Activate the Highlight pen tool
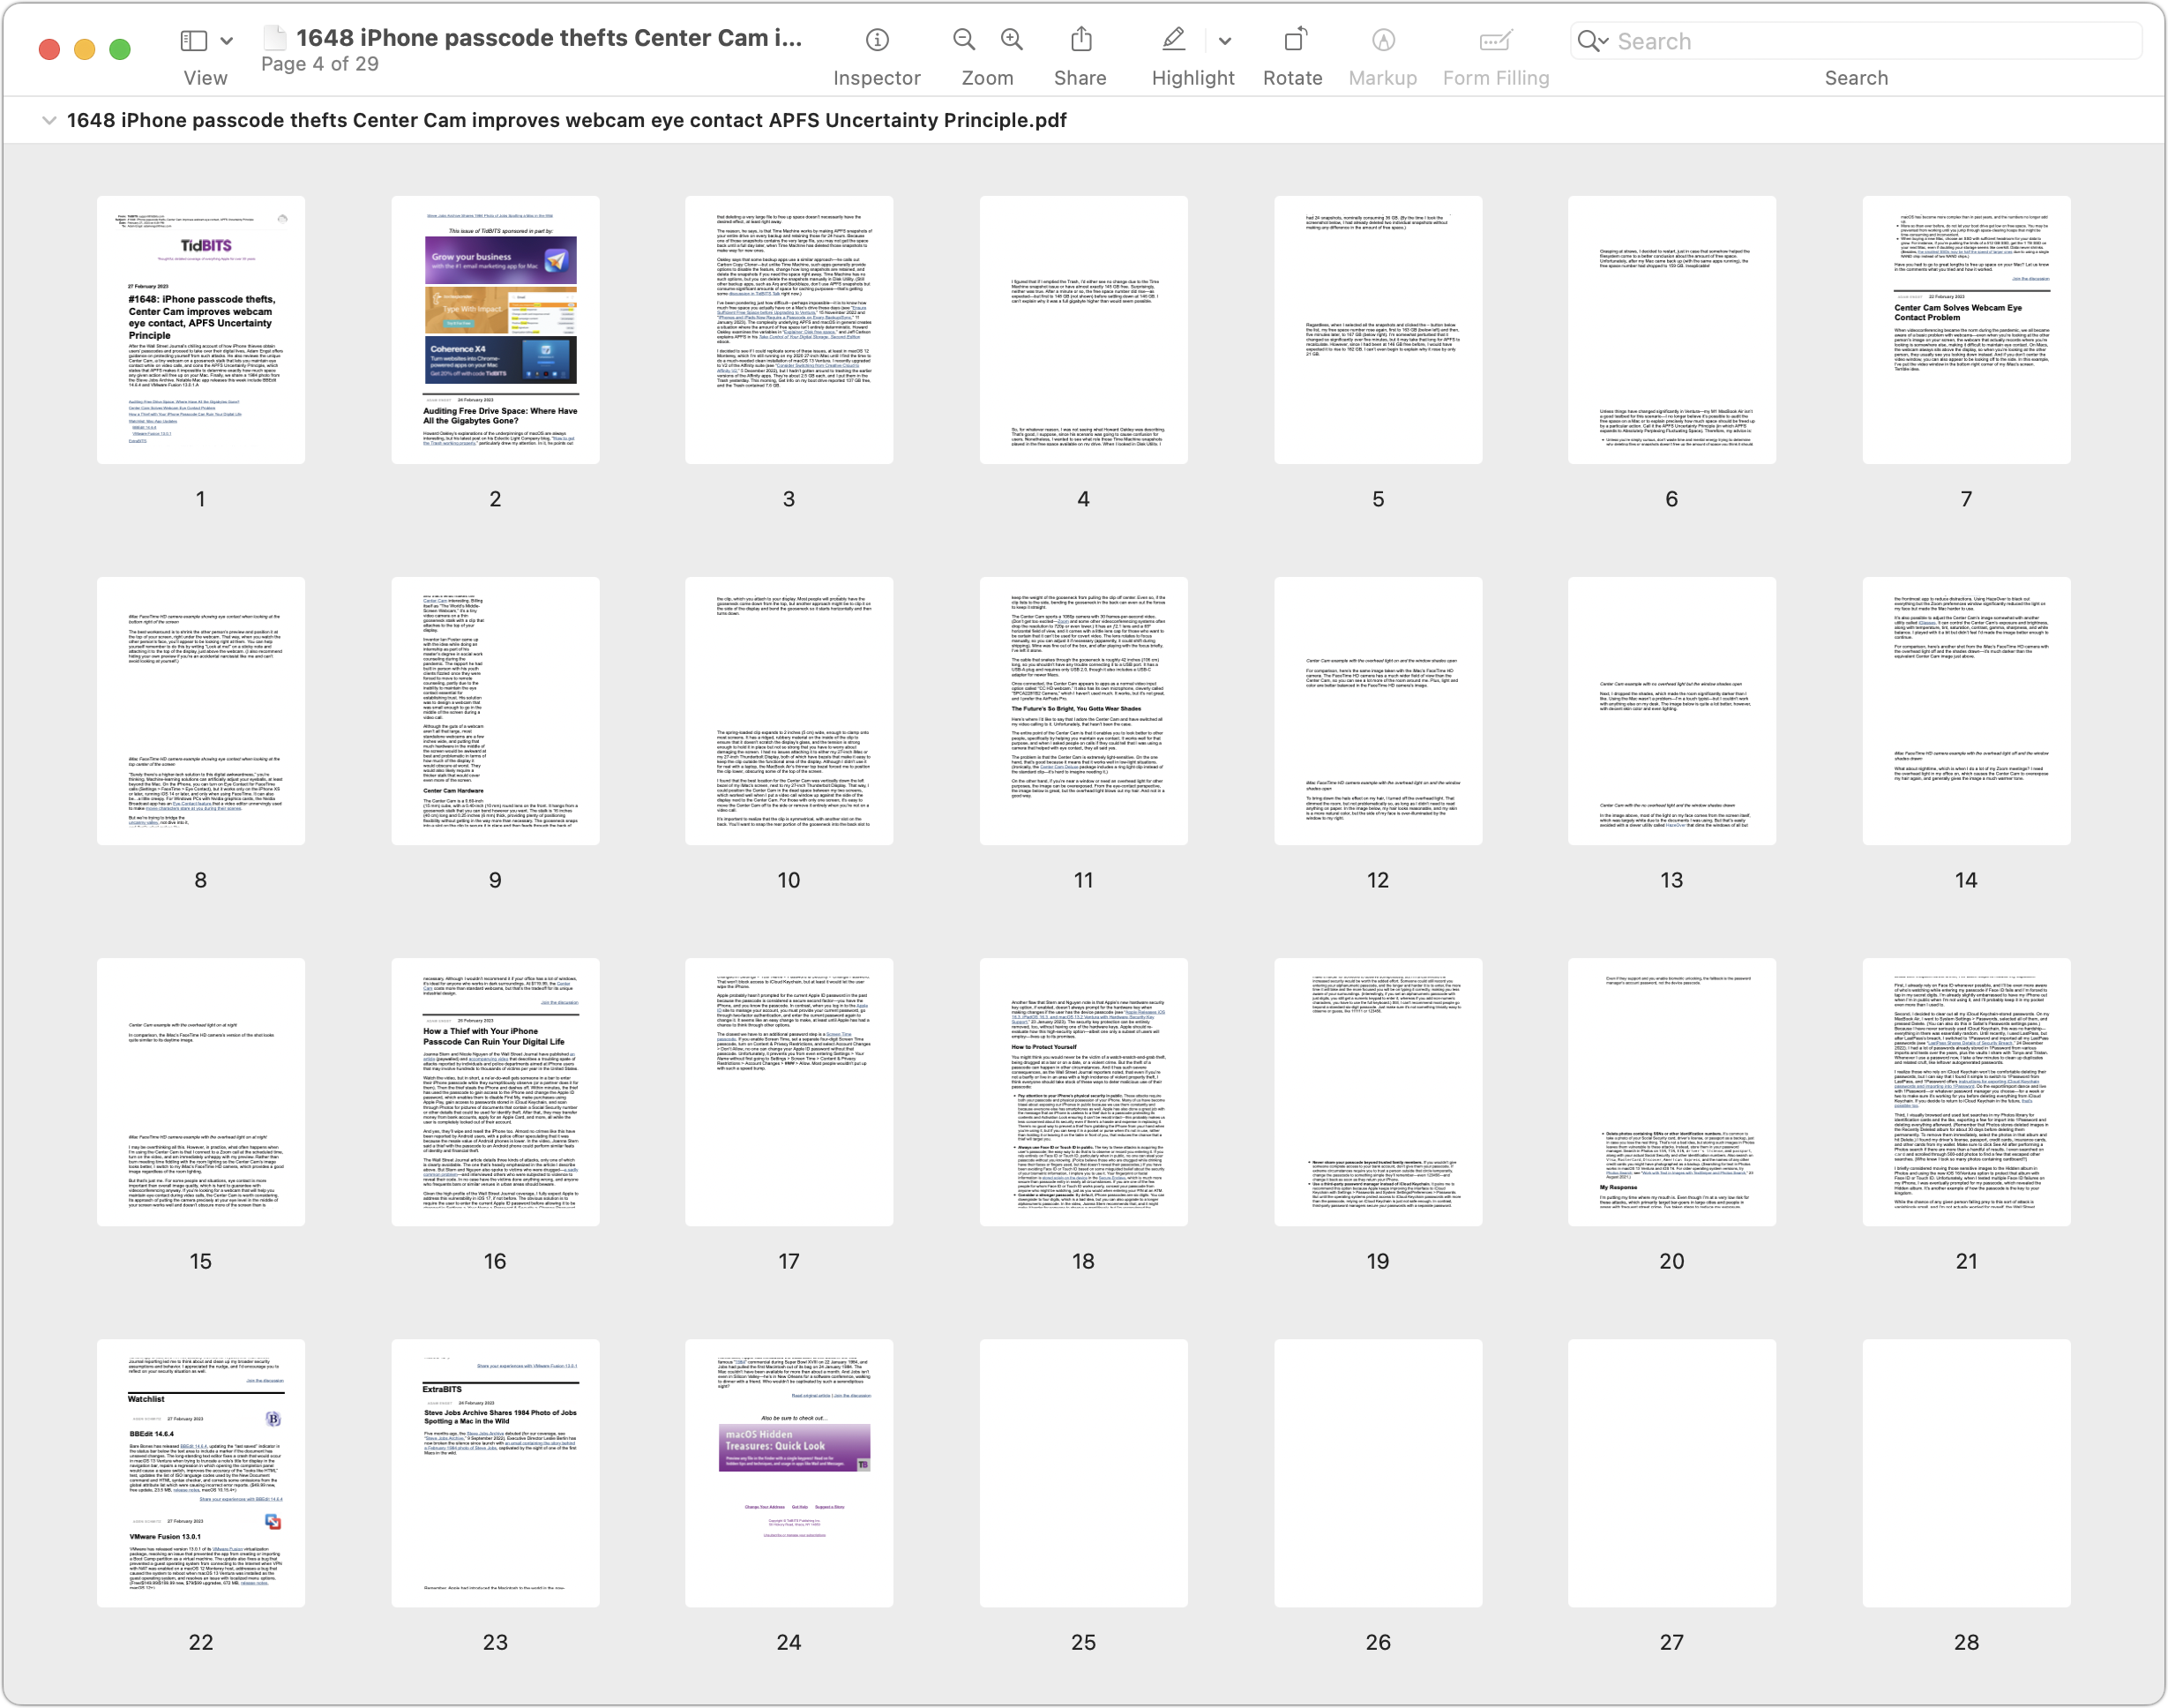Viewport: 2168px width, 1708px height. [1173, 40]
